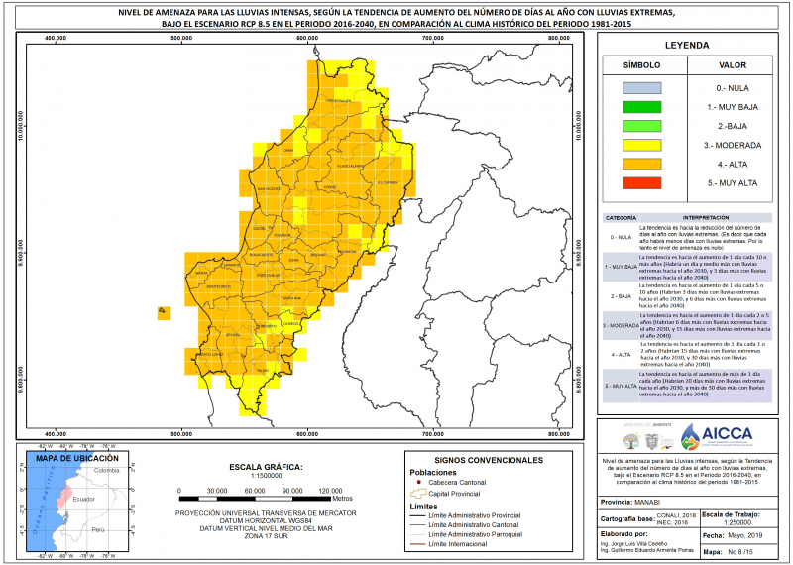Select the light green BAJA legend swatch
The height and width of the screenshot is (565, 793).
click(641, 126)
